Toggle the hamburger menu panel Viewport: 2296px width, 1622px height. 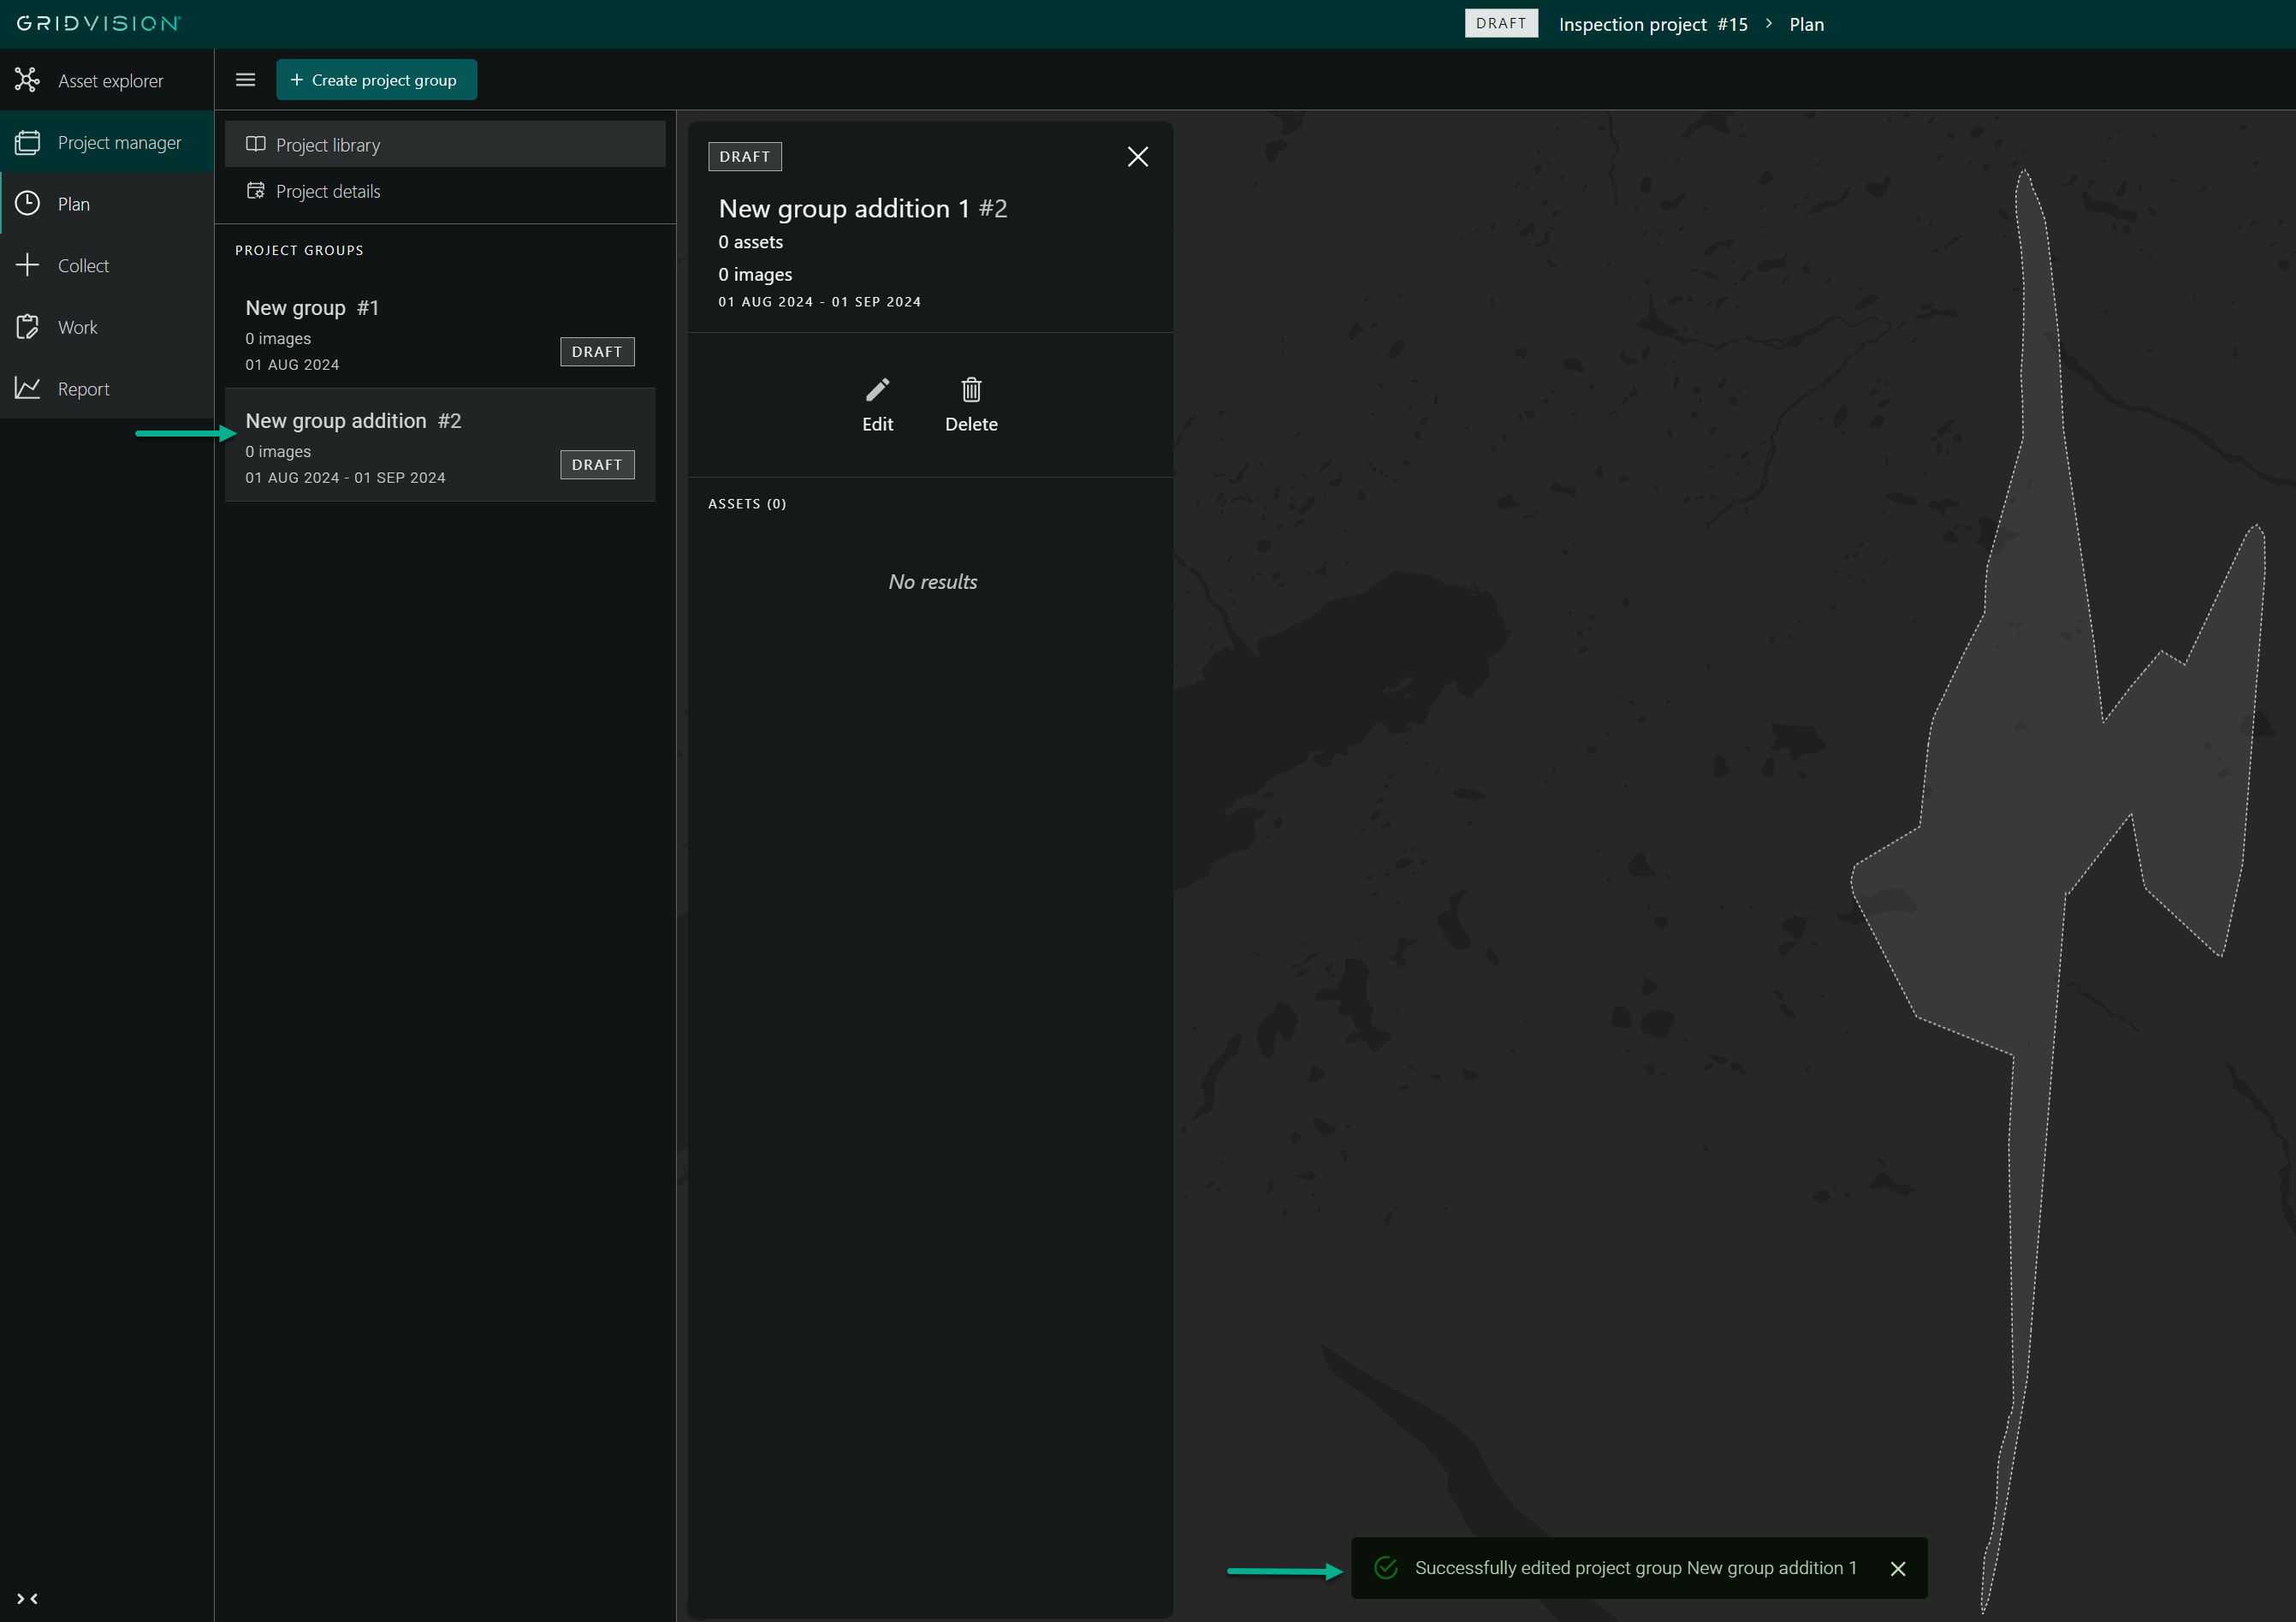coord(245,80)
